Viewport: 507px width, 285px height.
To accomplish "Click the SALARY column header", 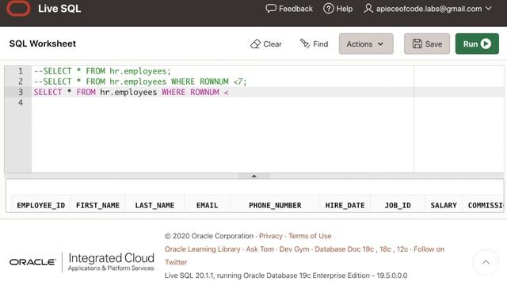I will click(x=444, y=205).
